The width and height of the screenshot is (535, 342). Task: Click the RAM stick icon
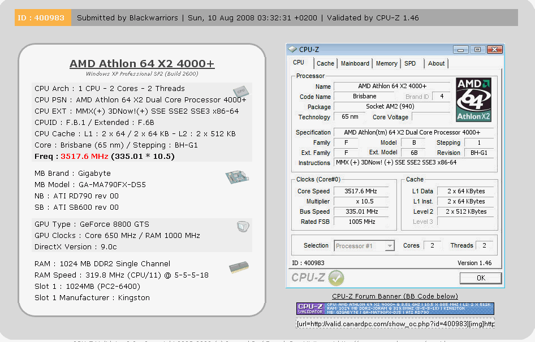pyautogui.click(x=239, y=267)
